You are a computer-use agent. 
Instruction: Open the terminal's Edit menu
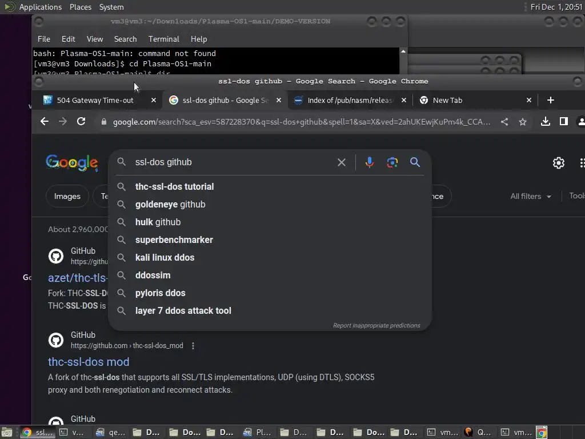(x=69, y=39)
